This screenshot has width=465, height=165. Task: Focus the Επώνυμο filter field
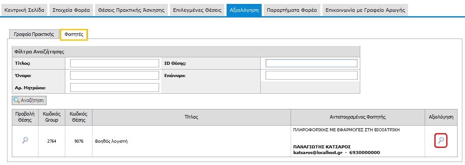coord(311,76)
